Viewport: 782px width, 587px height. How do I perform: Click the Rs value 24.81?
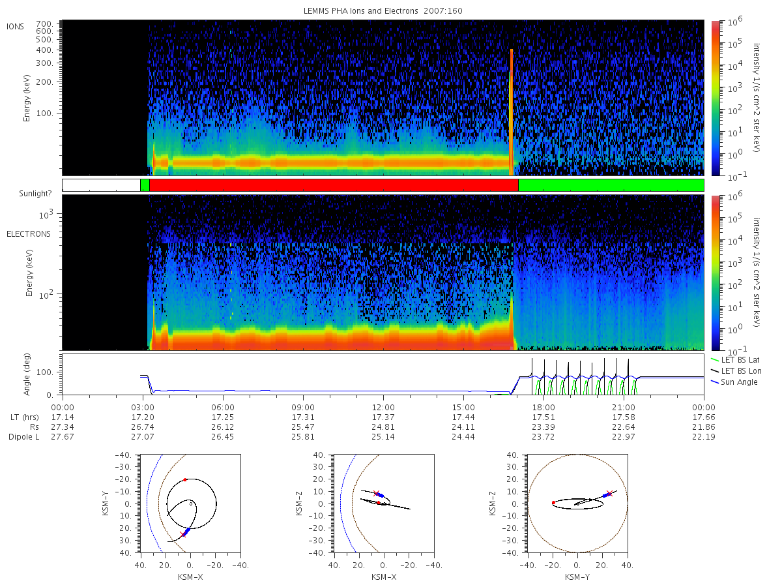pos(383,427)
